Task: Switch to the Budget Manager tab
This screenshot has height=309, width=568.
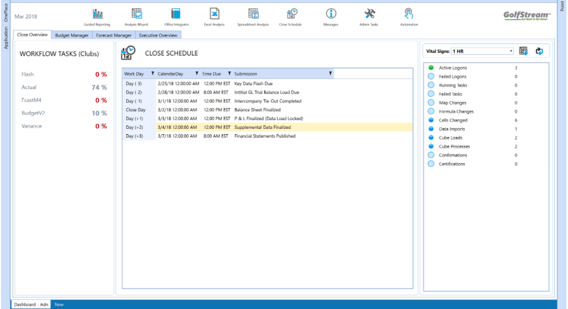Action: pyautogui.click(x=71, y=35)
